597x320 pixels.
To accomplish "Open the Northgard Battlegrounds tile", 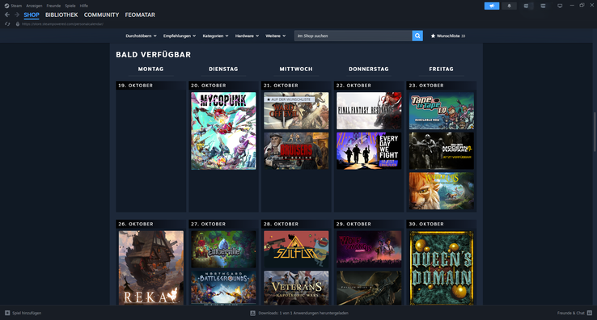I will [x=223, y=288].
